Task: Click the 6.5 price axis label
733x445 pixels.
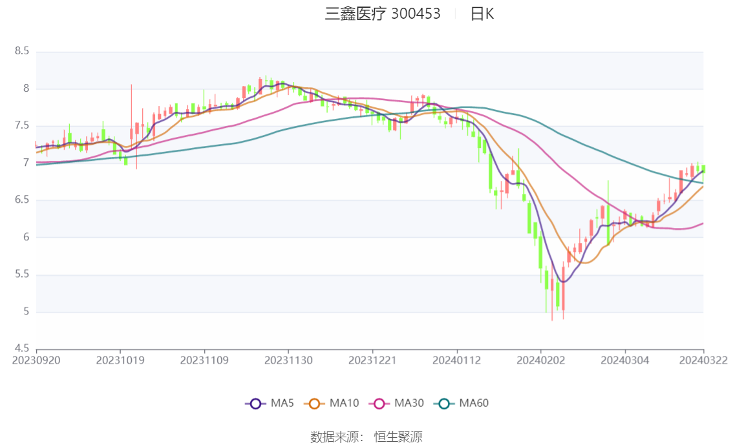Action: (x=22, y=200)
